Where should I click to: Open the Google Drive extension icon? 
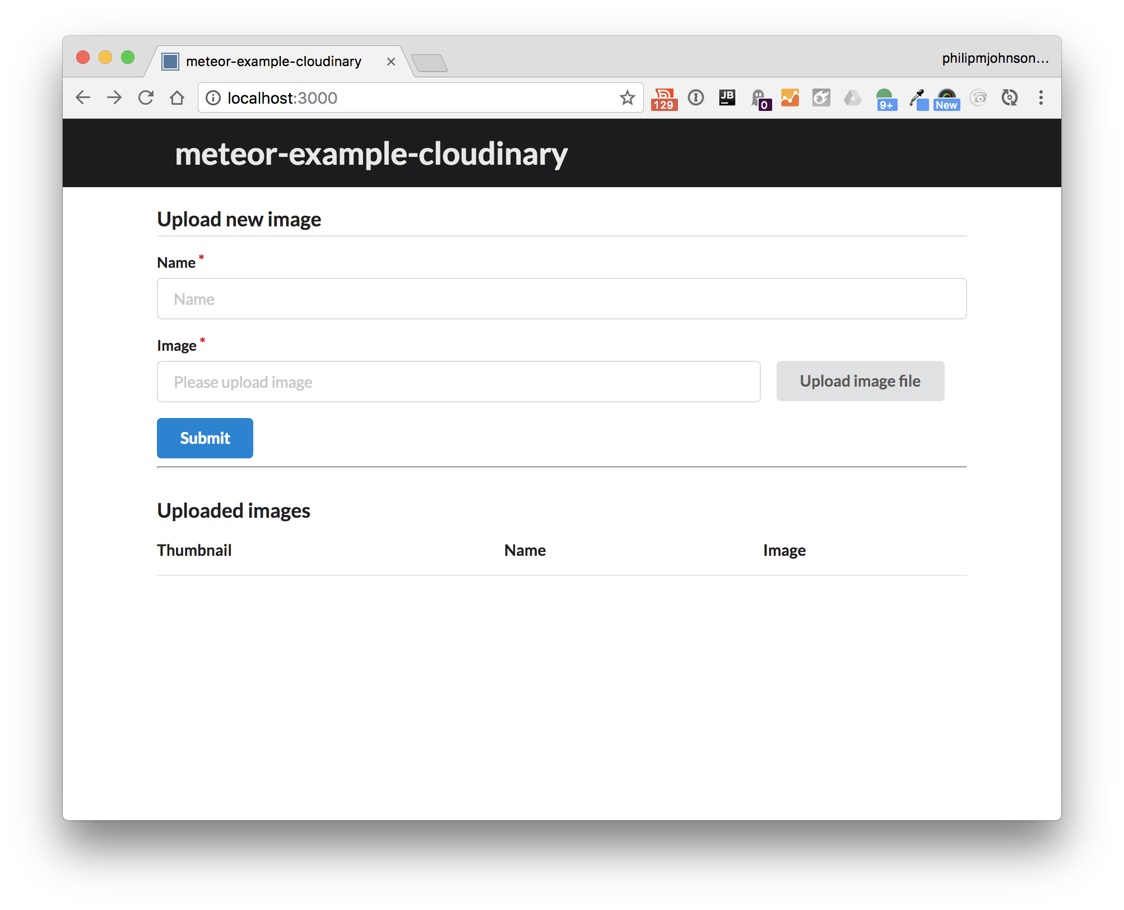(x=852, y=98)
